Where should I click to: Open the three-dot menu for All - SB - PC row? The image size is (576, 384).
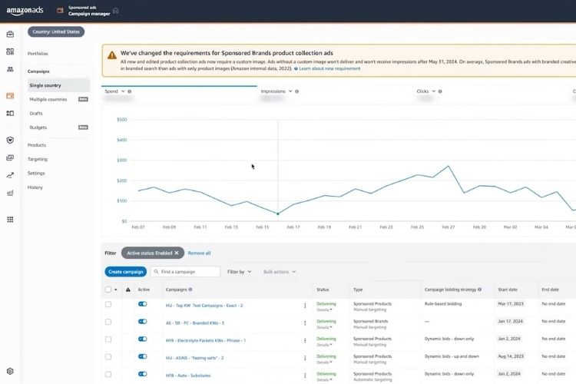pyautogui.click(x=305, y=323)
